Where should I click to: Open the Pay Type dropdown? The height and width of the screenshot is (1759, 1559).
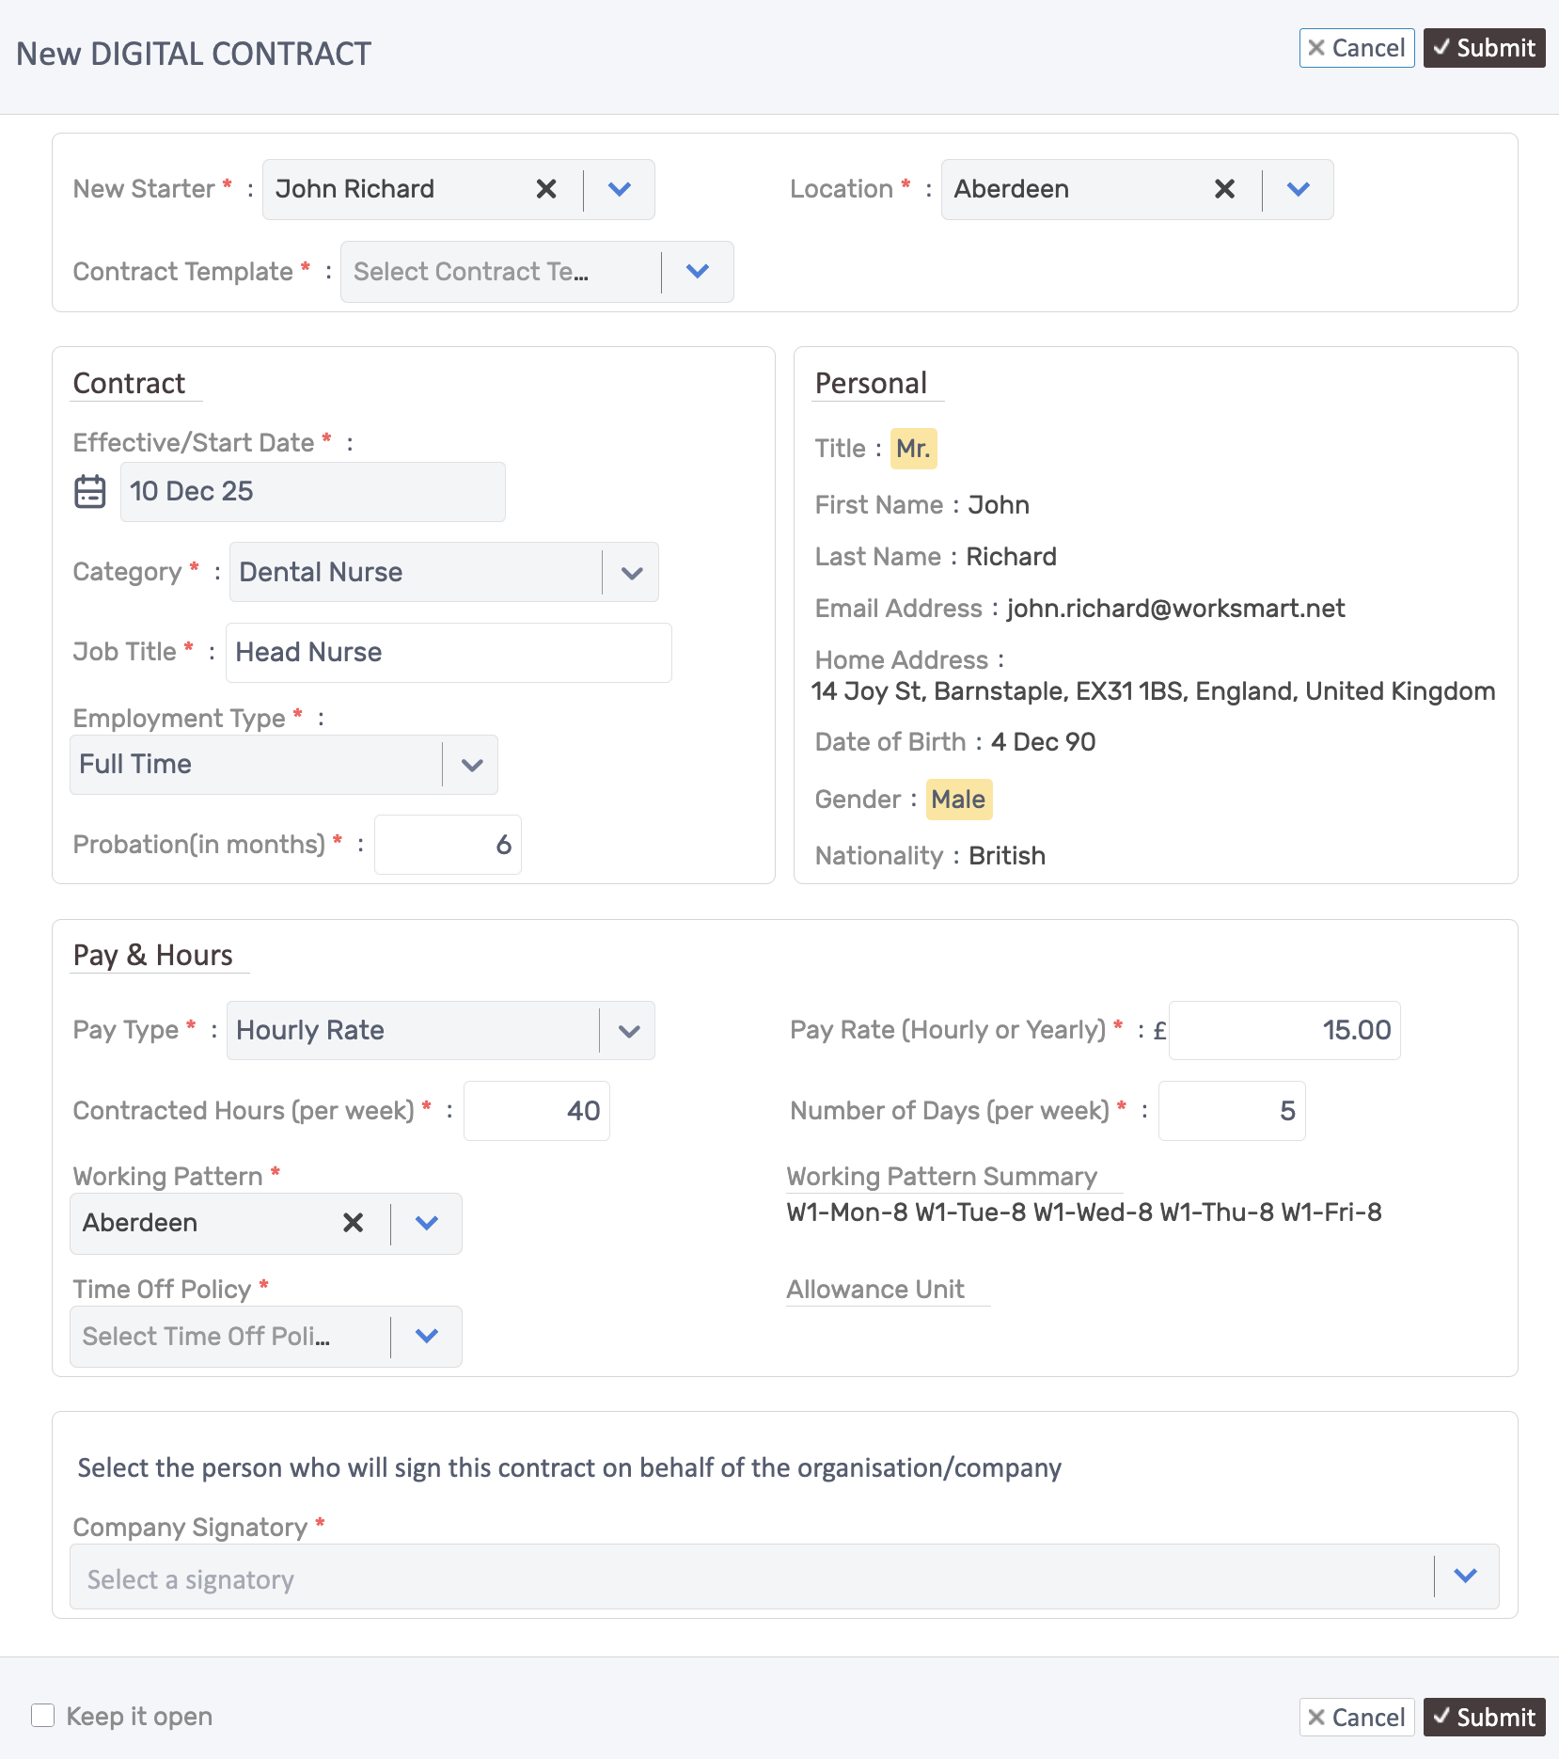pos(627,1030)
